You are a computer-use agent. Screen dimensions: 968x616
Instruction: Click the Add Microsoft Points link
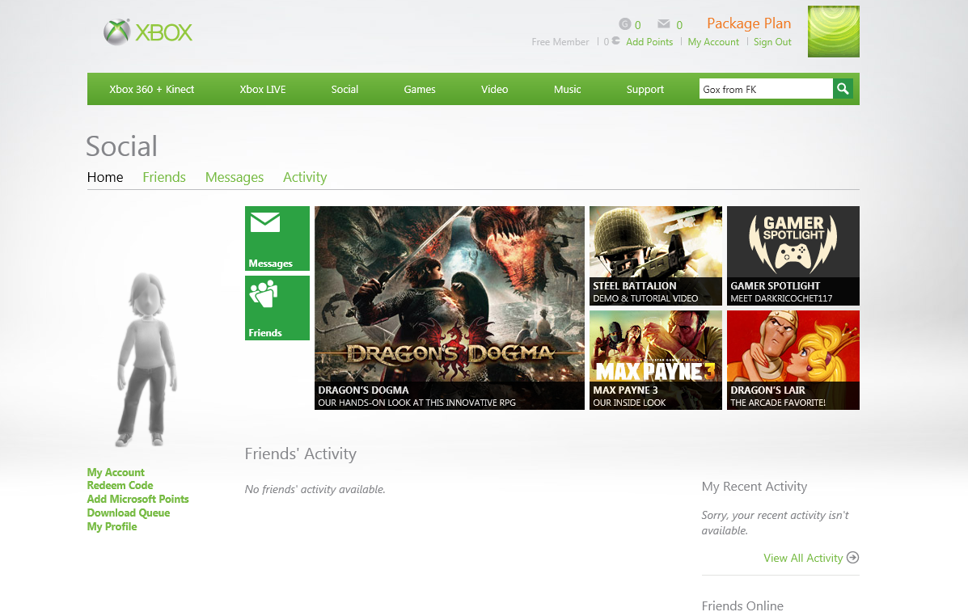pos(137,499)
